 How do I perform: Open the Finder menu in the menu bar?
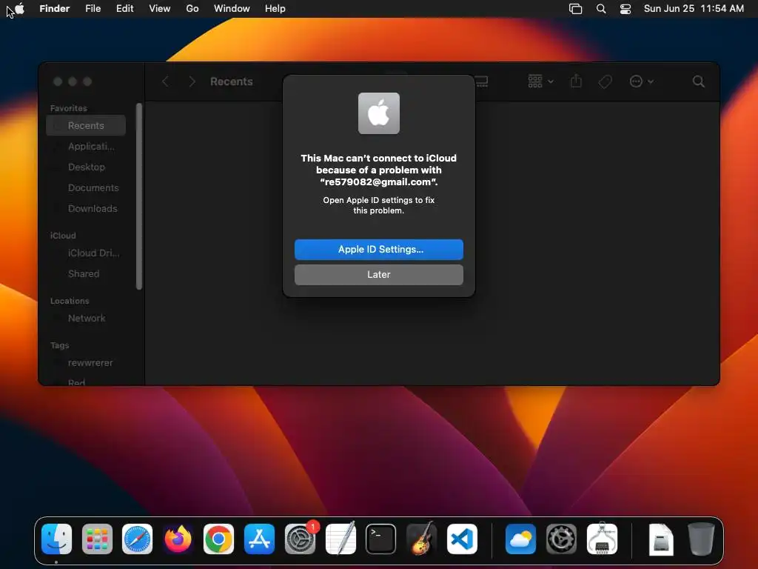click(54, 9)
